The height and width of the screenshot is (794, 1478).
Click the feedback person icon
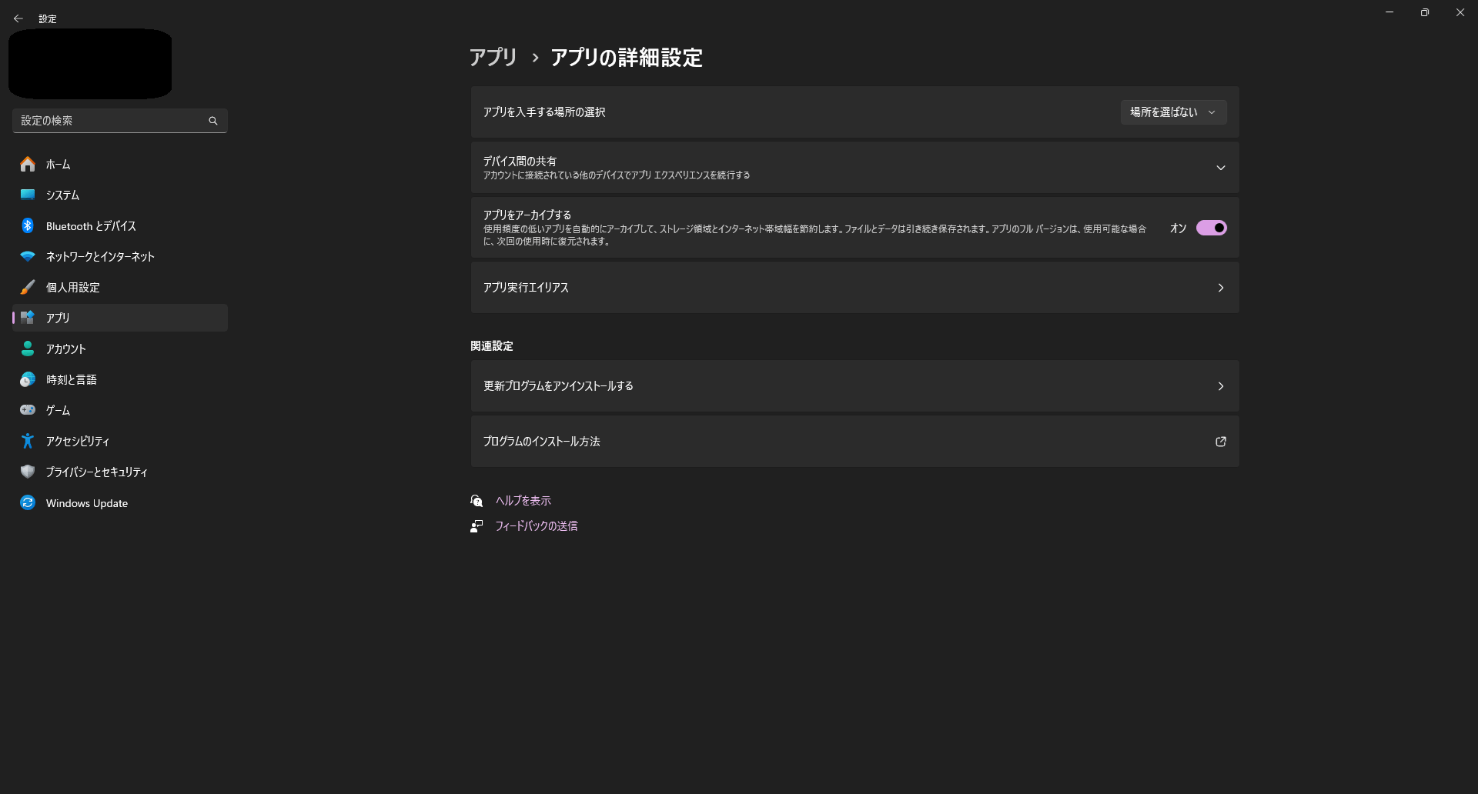point(477,526)
